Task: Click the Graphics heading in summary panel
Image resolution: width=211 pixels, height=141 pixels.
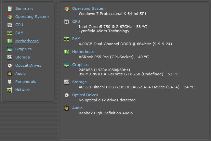Action: (80, 65)
